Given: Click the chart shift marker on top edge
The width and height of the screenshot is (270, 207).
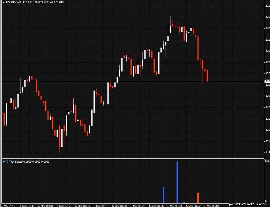Looking at the screenshot, I should [211, 1].
